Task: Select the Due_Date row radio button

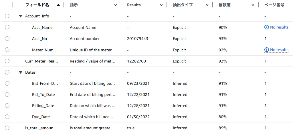Action: point(7,117)
